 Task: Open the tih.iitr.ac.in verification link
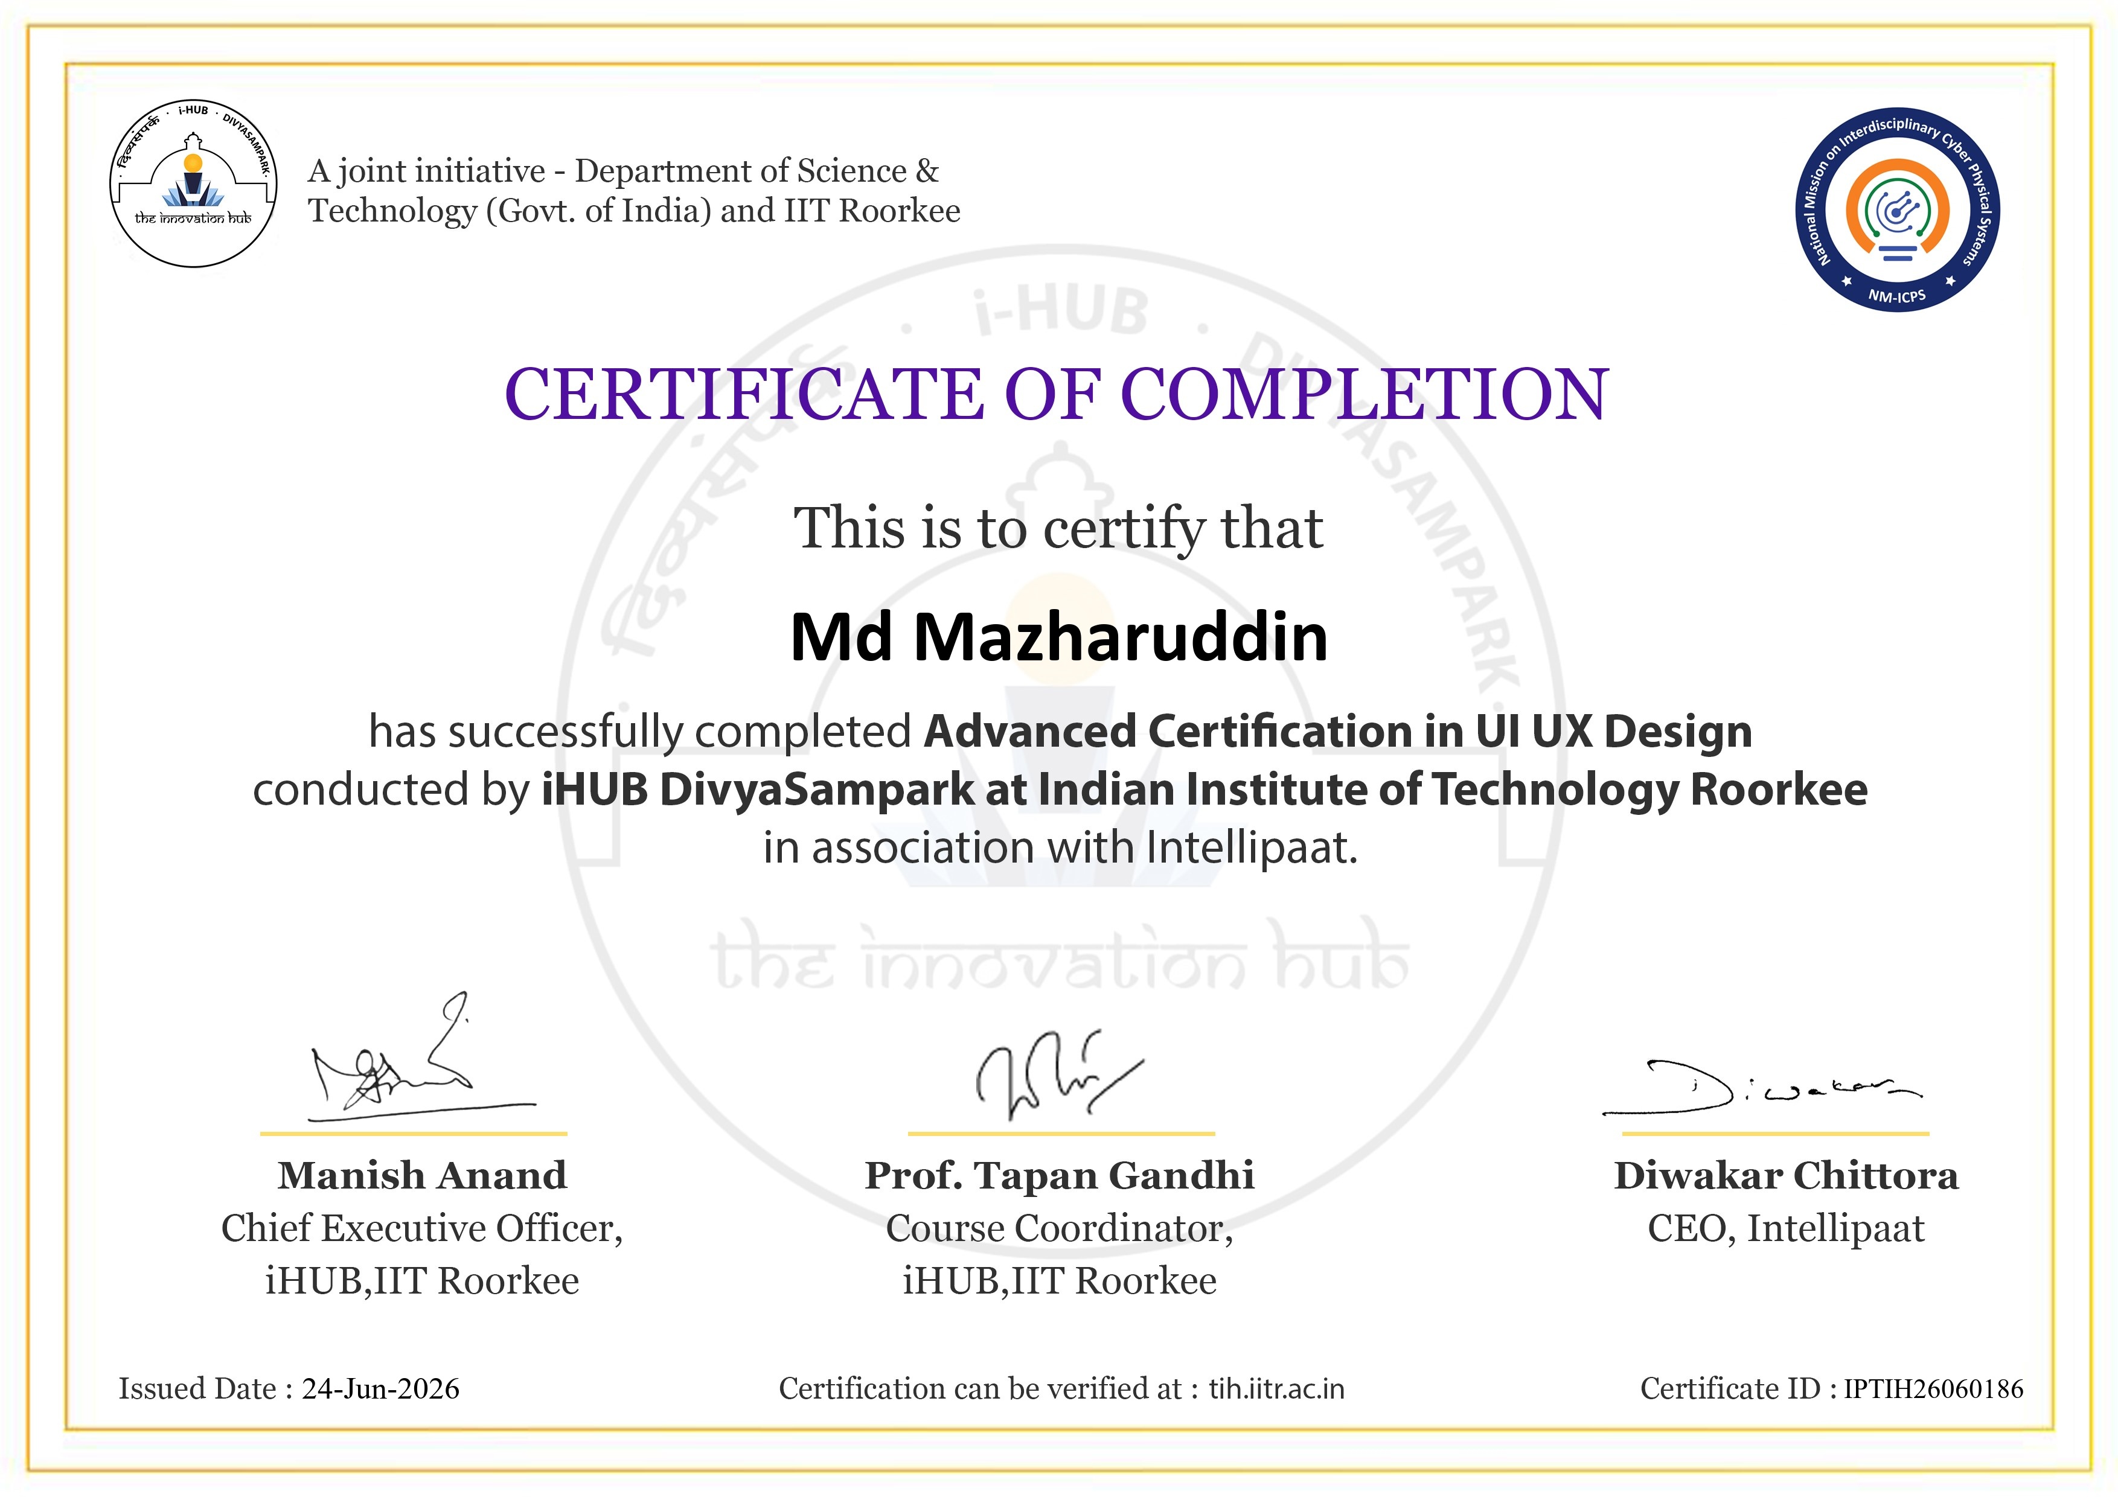tap(1277, 1388)
